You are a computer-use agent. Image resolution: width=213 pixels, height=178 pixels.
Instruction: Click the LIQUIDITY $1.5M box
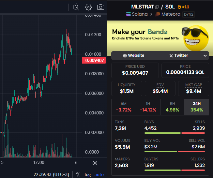(x=127, y=89)
